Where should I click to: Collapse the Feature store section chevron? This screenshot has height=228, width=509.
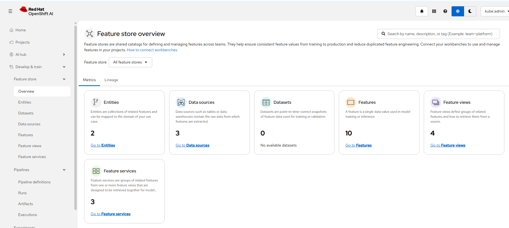(64, 79)
